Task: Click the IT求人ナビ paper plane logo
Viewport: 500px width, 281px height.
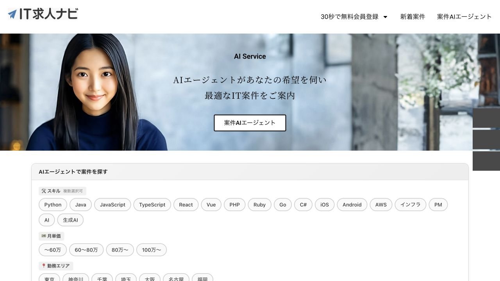Action: [x=43, y=14]
